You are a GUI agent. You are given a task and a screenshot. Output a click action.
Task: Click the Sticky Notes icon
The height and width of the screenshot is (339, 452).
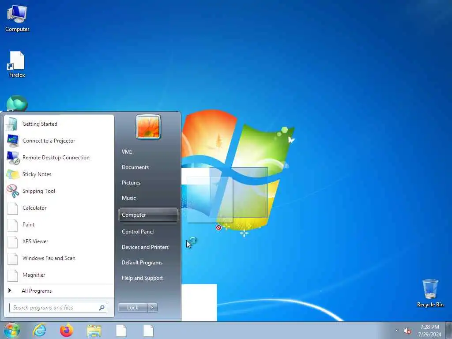click(12, 174)
